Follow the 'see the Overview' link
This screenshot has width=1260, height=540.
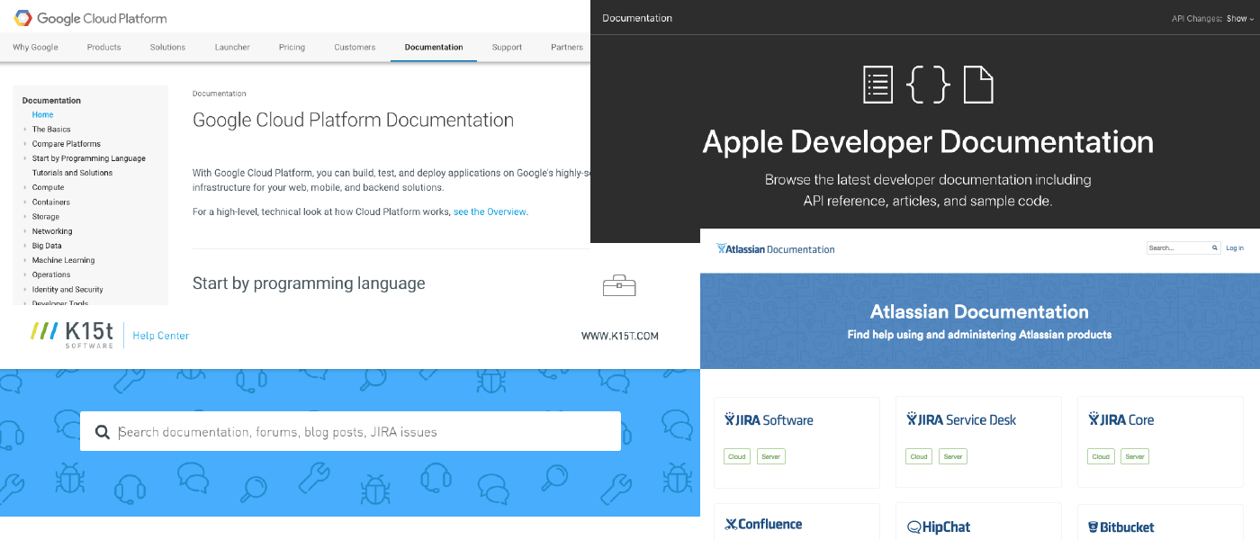(490, 211)
